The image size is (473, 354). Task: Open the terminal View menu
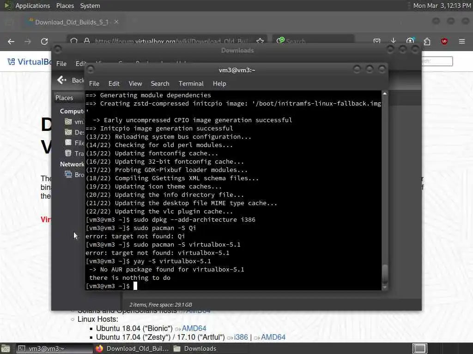pos(135,84)
